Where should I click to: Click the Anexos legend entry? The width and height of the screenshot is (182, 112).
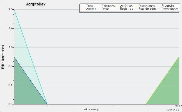(89, 9)
